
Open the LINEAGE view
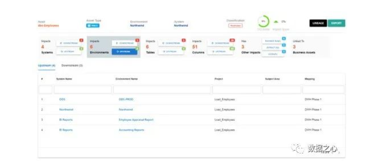(318, 23)
